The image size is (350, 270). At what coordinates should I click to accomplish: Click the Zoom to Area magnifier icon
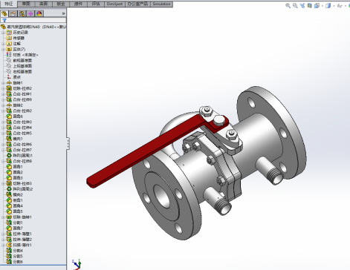pyautogui.click(x=295, y=5)
